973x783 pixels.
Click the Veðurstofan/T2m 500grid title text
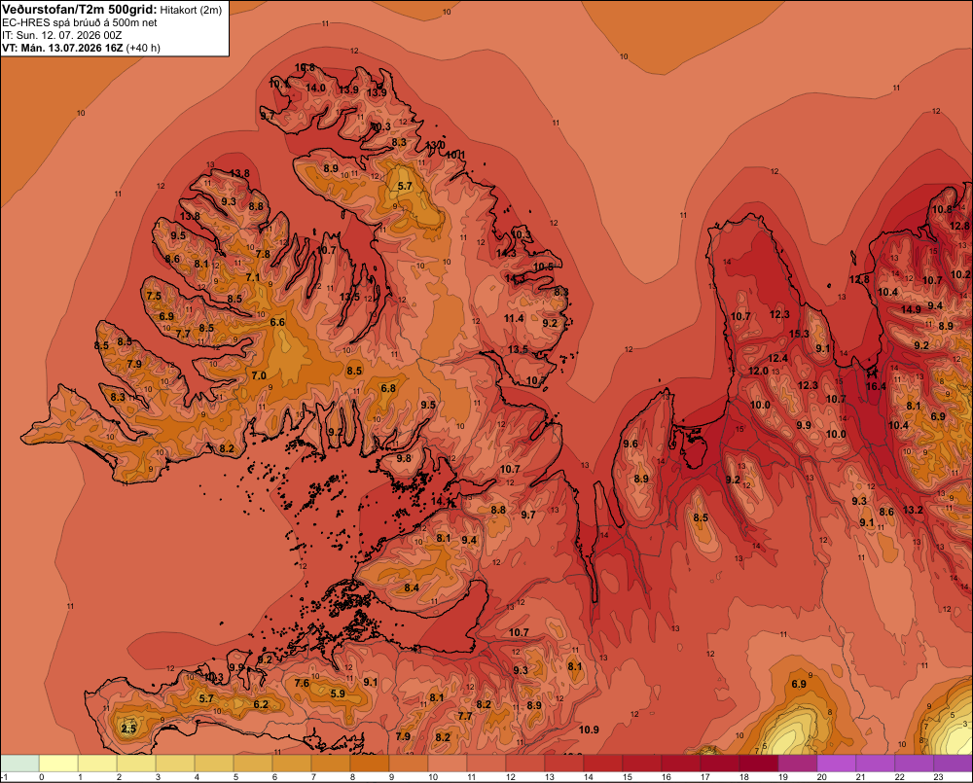[x=80, y=10]
